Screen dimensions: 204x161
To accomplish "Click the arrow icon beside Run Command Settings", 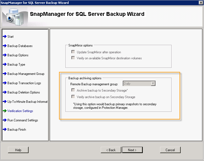I will pyautogui.click(x=5, y=120).
